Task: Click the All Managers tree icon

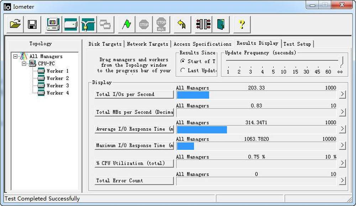Action: (x=23, y=56)
